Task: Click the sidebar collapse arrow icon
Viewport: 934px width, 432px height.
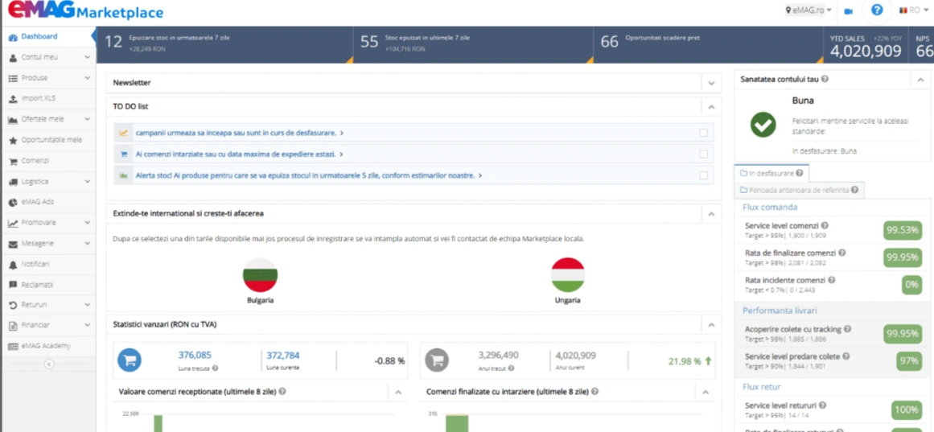Action: (x=48, y=364)
